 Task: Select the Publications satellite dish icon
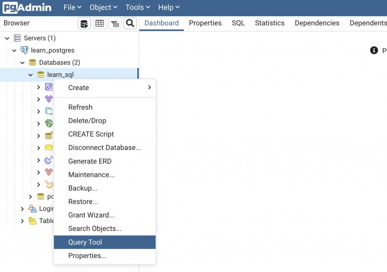pos(49,160)
